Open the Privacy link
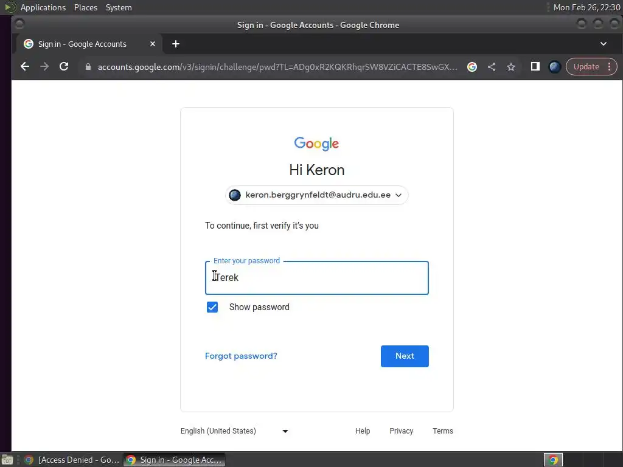The height and width of the screenshot is (467, 623). pos(402,431)
